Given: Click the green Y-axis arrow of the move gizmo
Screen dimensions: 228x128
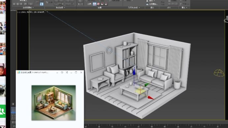Looking at the screenshot, I should click(x=147, y=84).
